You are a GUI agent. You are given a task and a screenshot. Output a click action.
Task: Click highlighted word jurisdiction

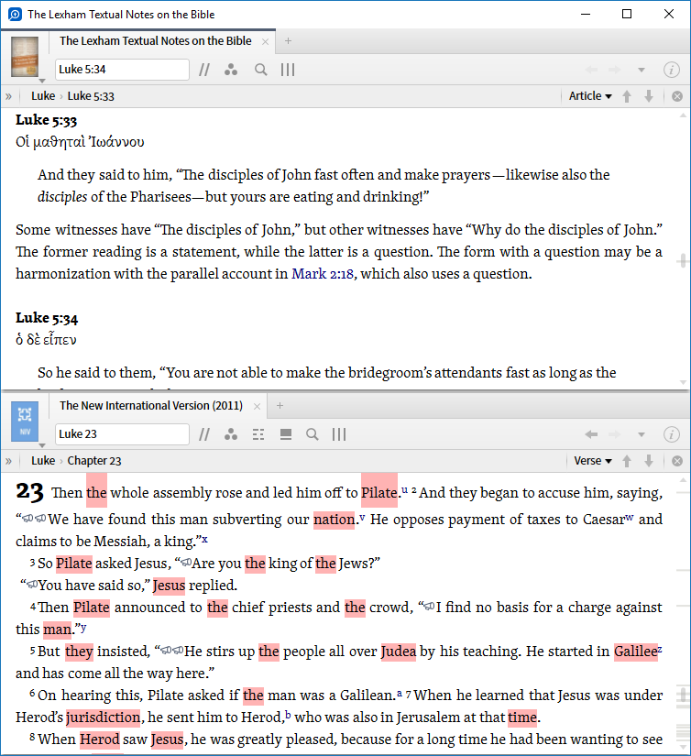[x=104, y=718]
